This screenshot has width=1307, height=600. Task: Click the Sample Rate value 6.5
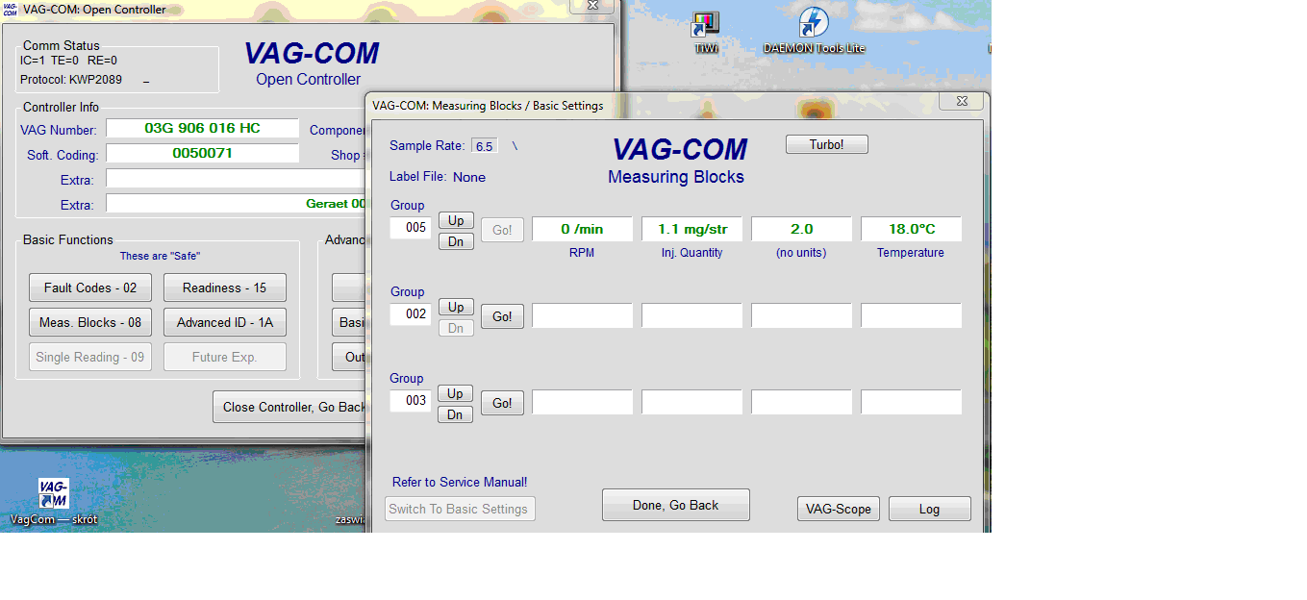484,146
